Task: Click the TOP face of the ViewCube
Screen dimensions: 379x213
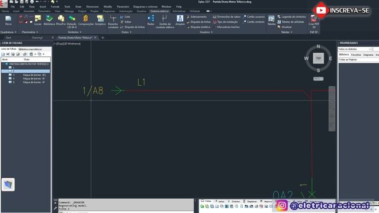Action: (319, 59)
